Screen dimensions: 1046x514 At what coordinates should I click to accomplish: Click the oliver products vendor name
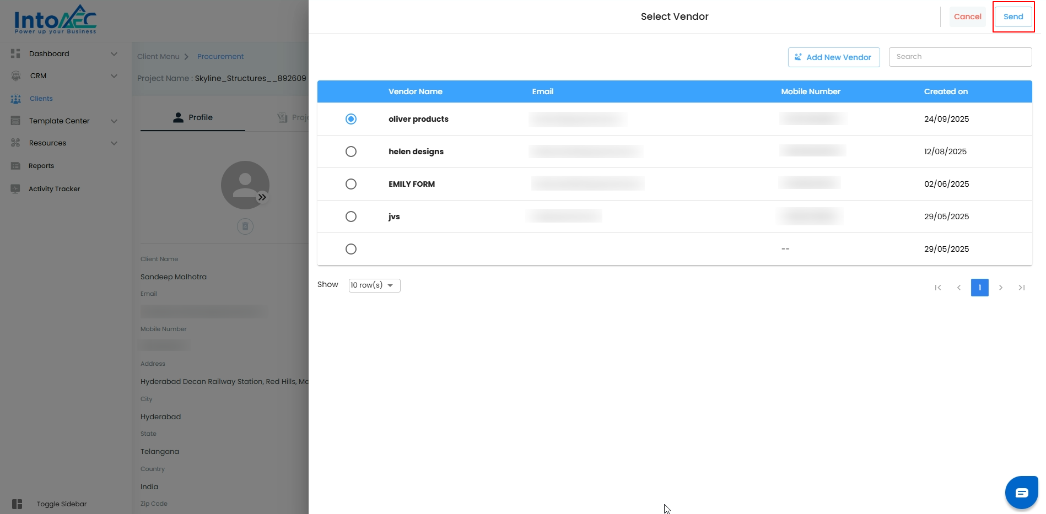pyautogui.click(x=418, y=119)
